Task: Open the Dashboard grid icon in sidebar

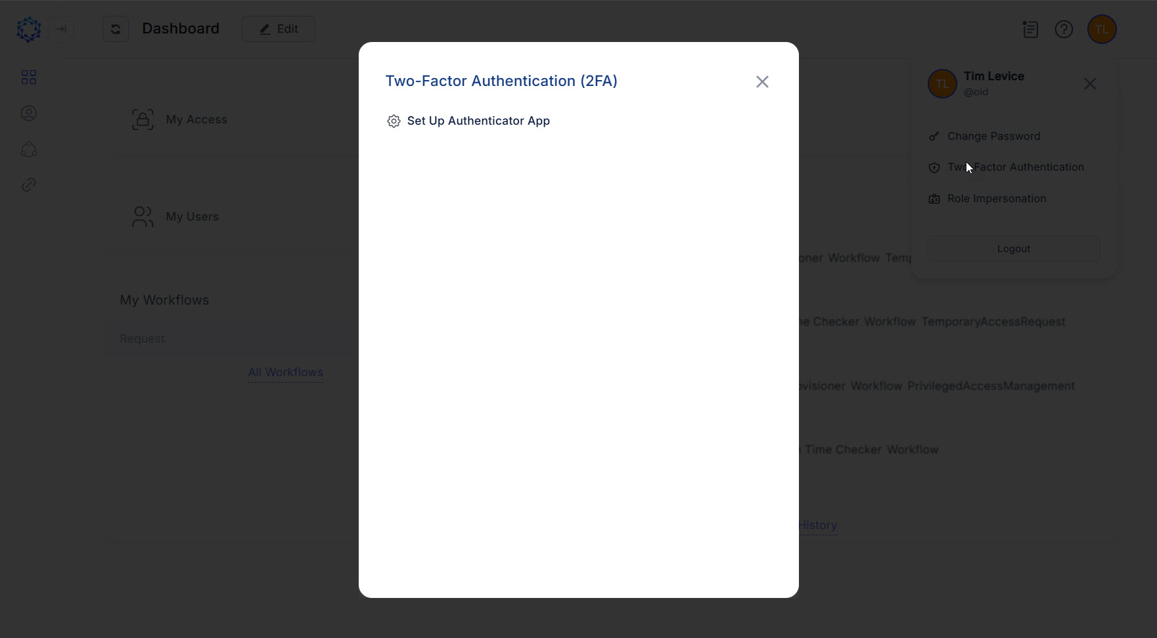Action: tap(28, 77)
